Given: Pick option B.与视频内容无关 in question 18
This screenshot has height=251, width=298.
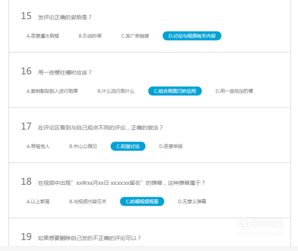Looking at the screenshot, I should click(88, 202).
